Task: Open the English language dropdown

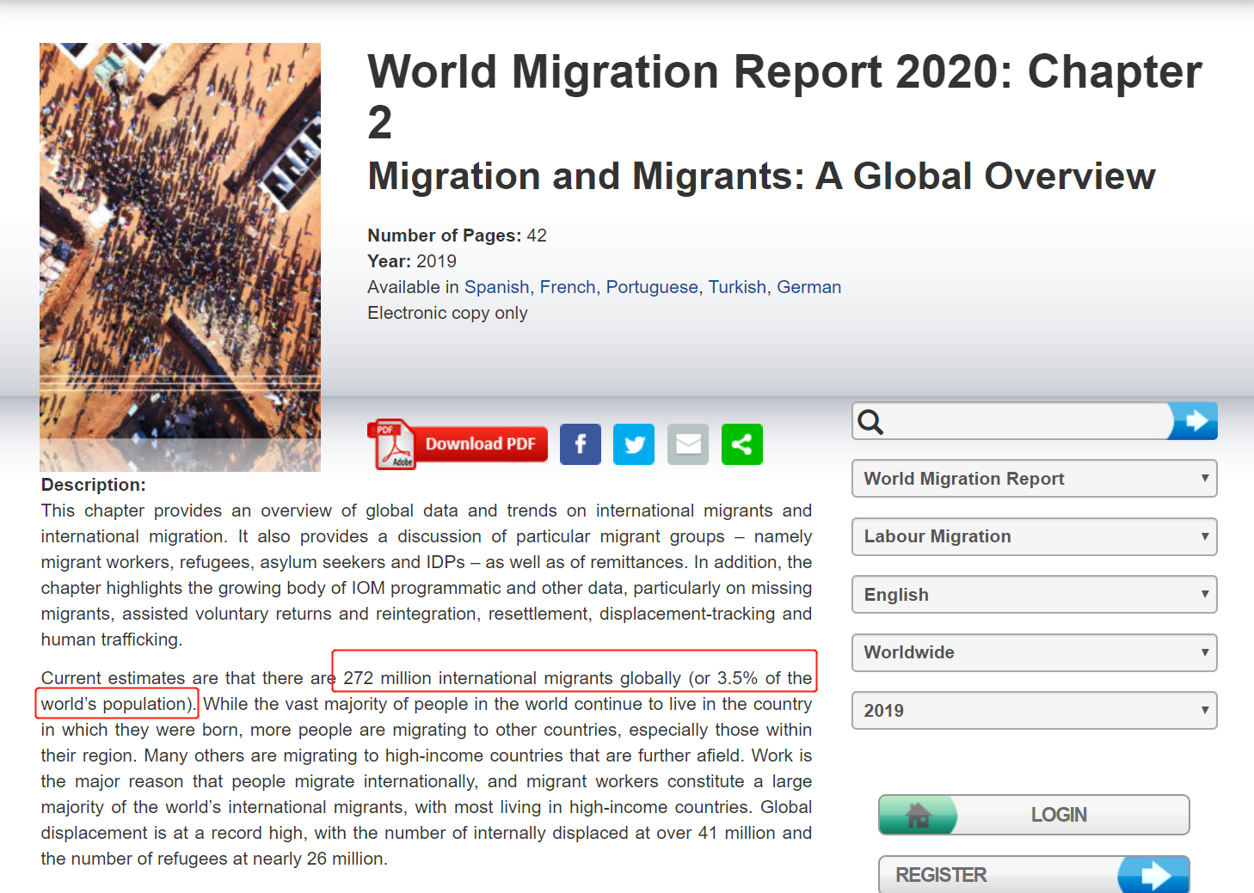Action: [x=1034, y=595]
